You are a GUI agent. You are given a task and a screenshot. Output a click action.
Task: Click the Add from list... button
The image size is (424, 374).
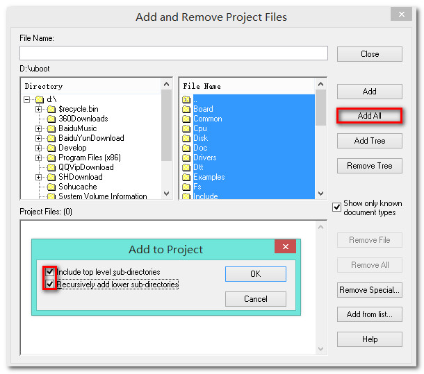point(369,314)
